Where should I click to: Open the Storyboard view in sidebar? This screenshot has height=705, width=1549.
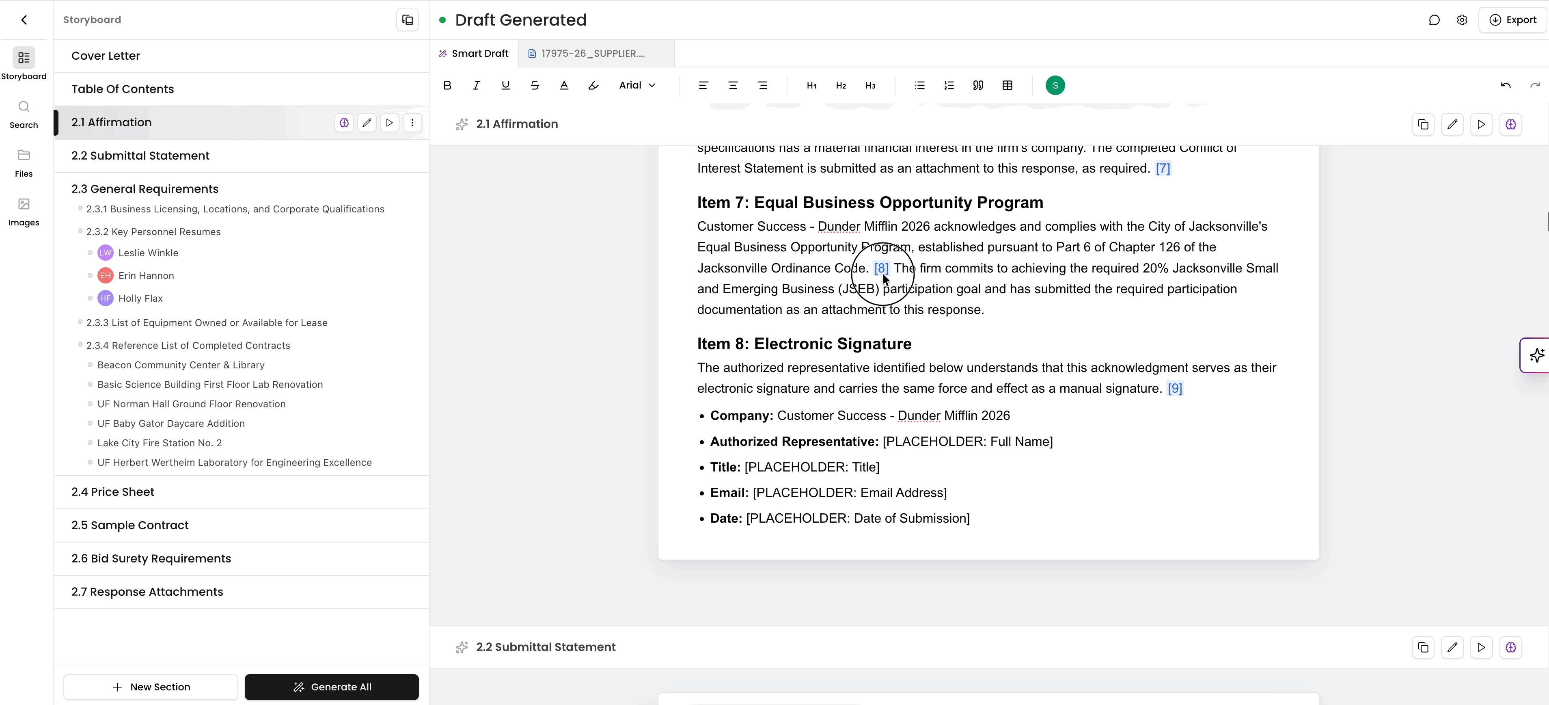coord(24,64)
